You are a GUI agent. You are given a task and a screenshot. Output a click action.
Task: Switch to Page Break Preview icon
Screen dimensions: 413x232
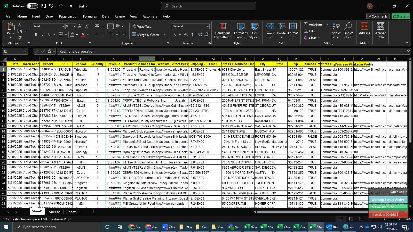point(361,219)
